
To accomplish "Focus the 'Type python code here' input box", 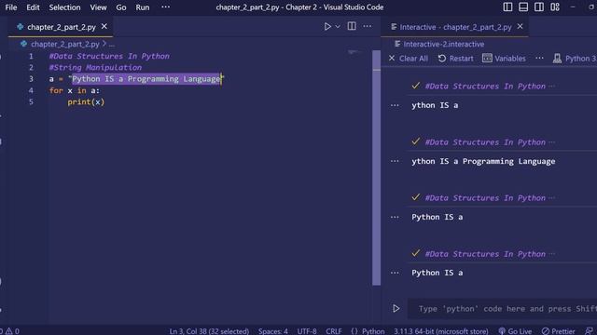I will click(503, 308).
